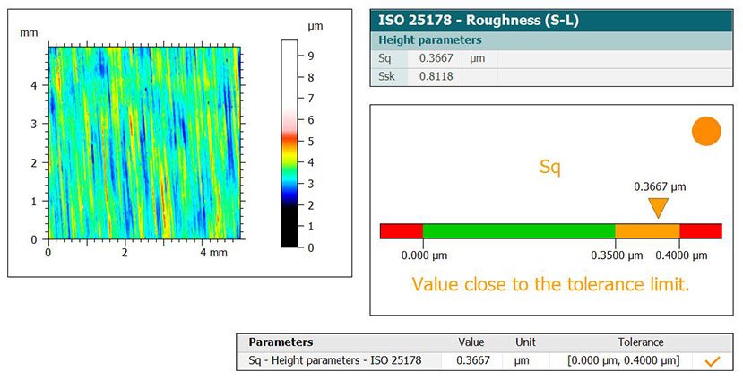Click the Ssk row label
Image resolution: width=743 pixels, height=381 pixels.
coord(386,76)
